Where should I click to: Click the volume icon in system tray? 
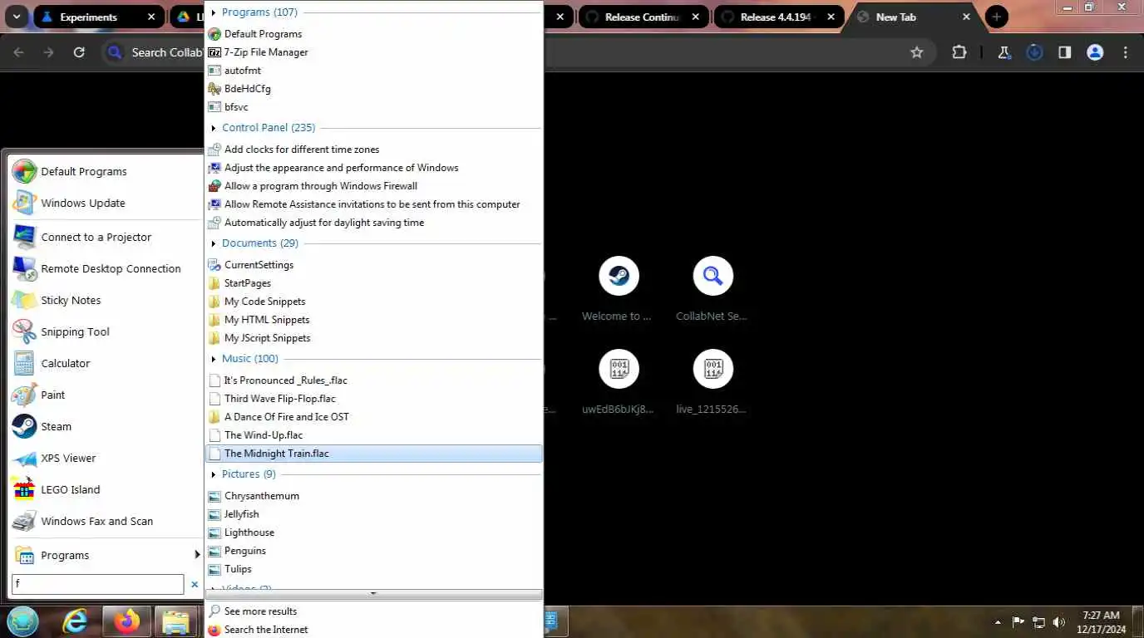click(x=1058, y=622)
